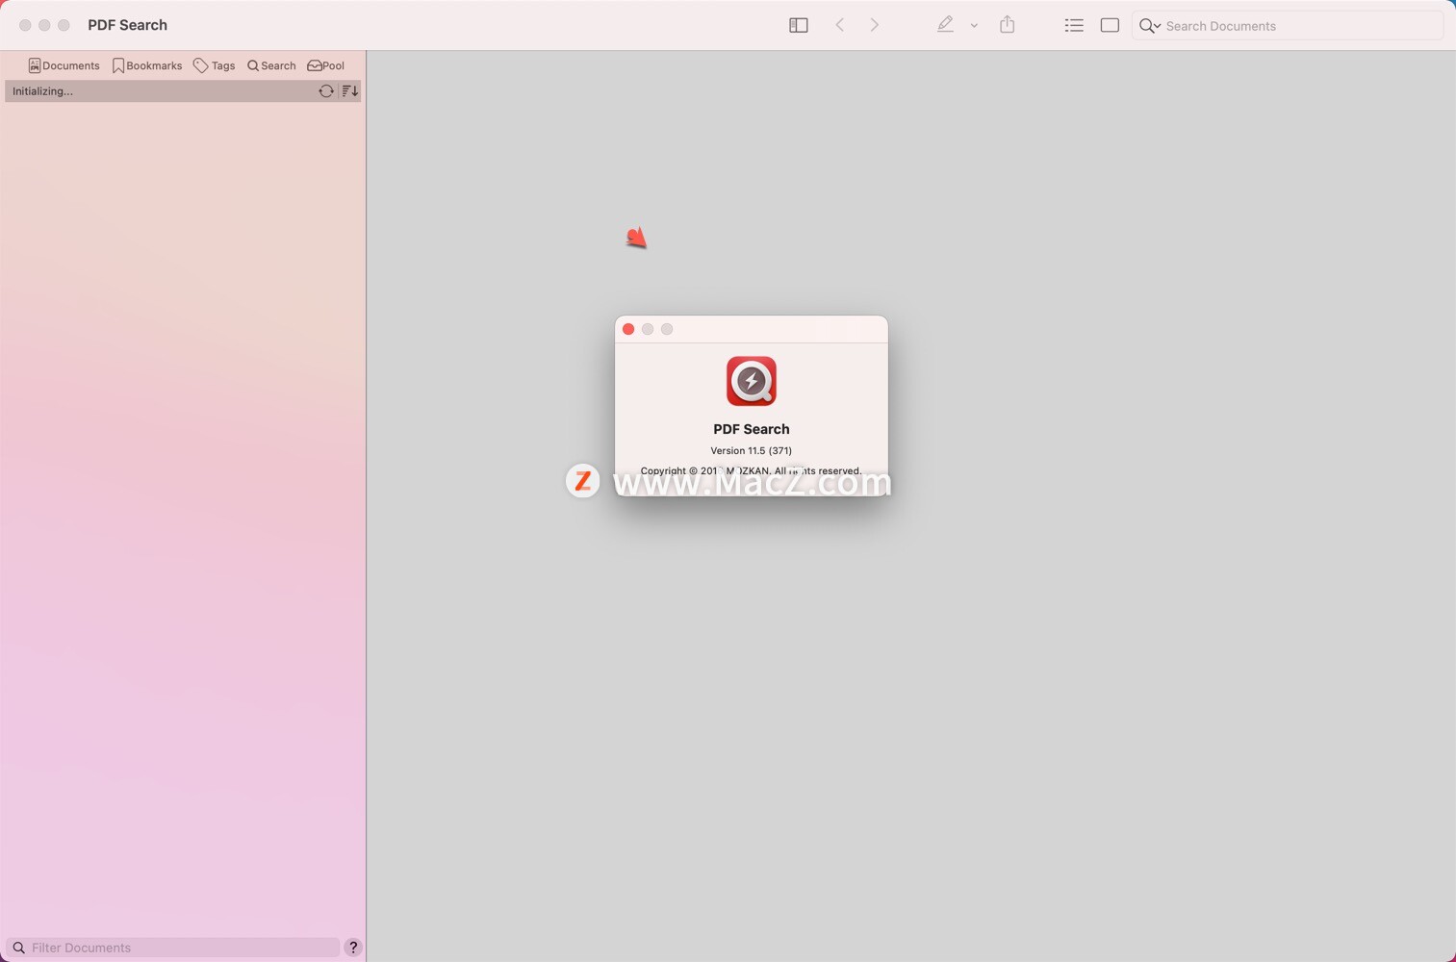1456x962 pixels.
Task: Click the share icon in toolbar
Action: 1007,24
